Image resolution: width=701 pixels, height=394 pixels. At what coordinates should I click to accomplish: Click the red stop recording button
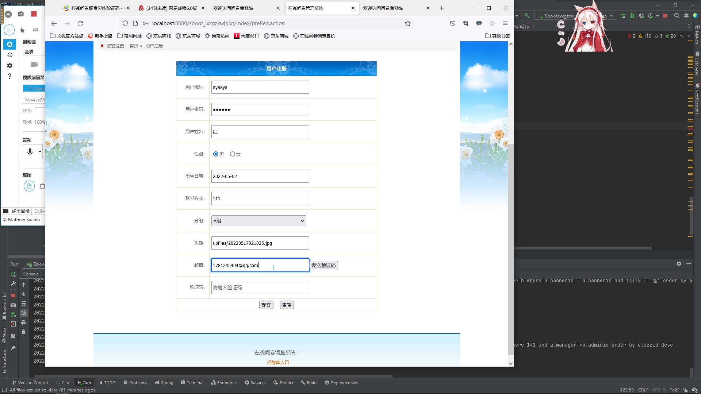pyautogui.click(x=34, y=14)
